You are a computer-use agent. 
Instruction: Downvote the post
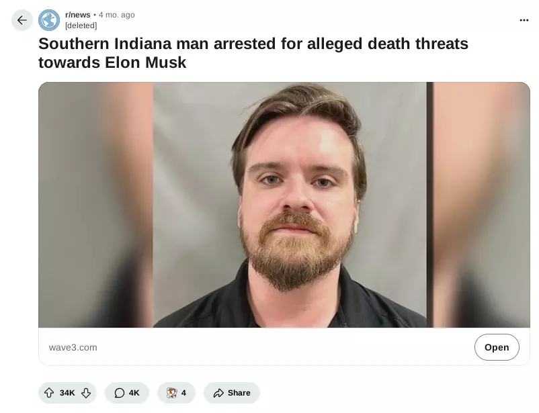point(86,392)
